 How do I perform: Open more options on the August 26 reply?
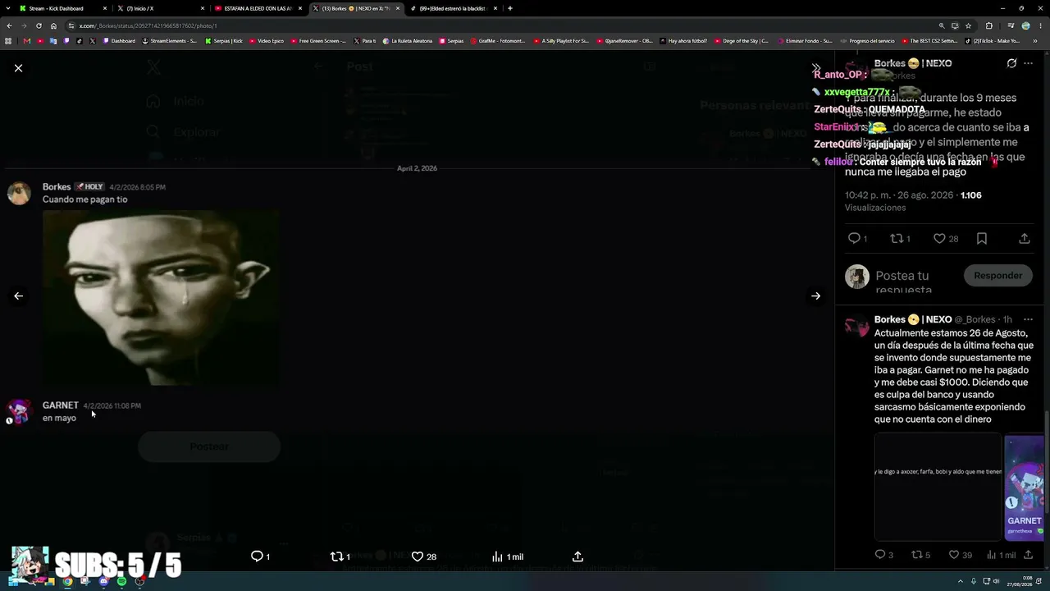[1028, 319]
